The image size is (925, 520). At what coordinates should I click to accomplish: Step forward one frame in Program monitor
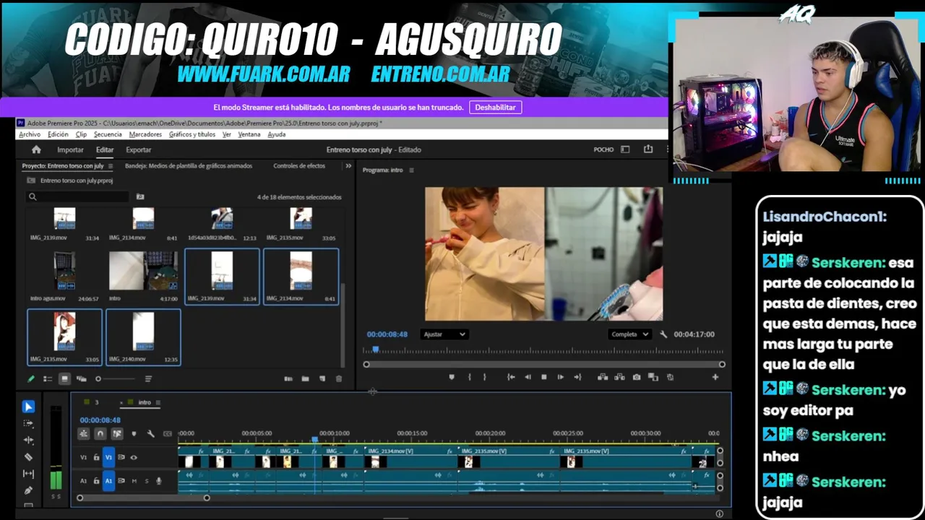pos(560,377)
